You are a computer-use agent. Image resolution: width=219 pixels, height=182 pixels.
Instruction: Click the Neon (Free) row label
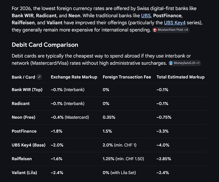pyautogui.click(x=24, y=117)
